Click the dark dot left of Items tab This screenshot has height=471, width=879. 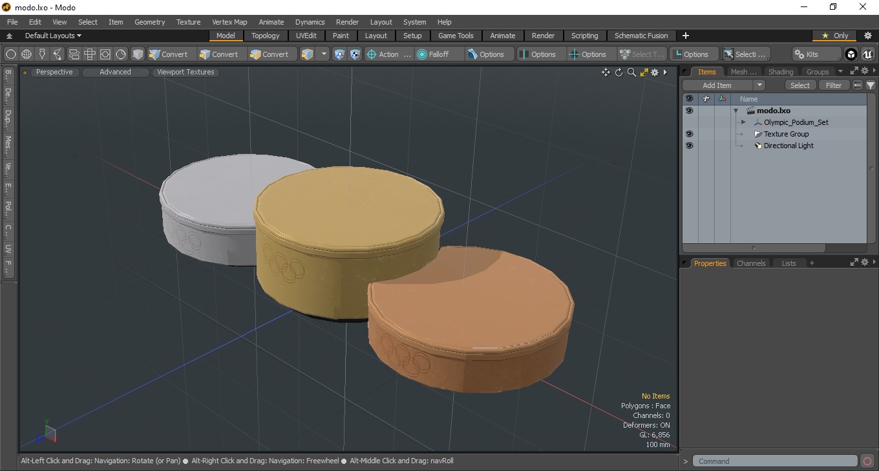tap(685, 72)
